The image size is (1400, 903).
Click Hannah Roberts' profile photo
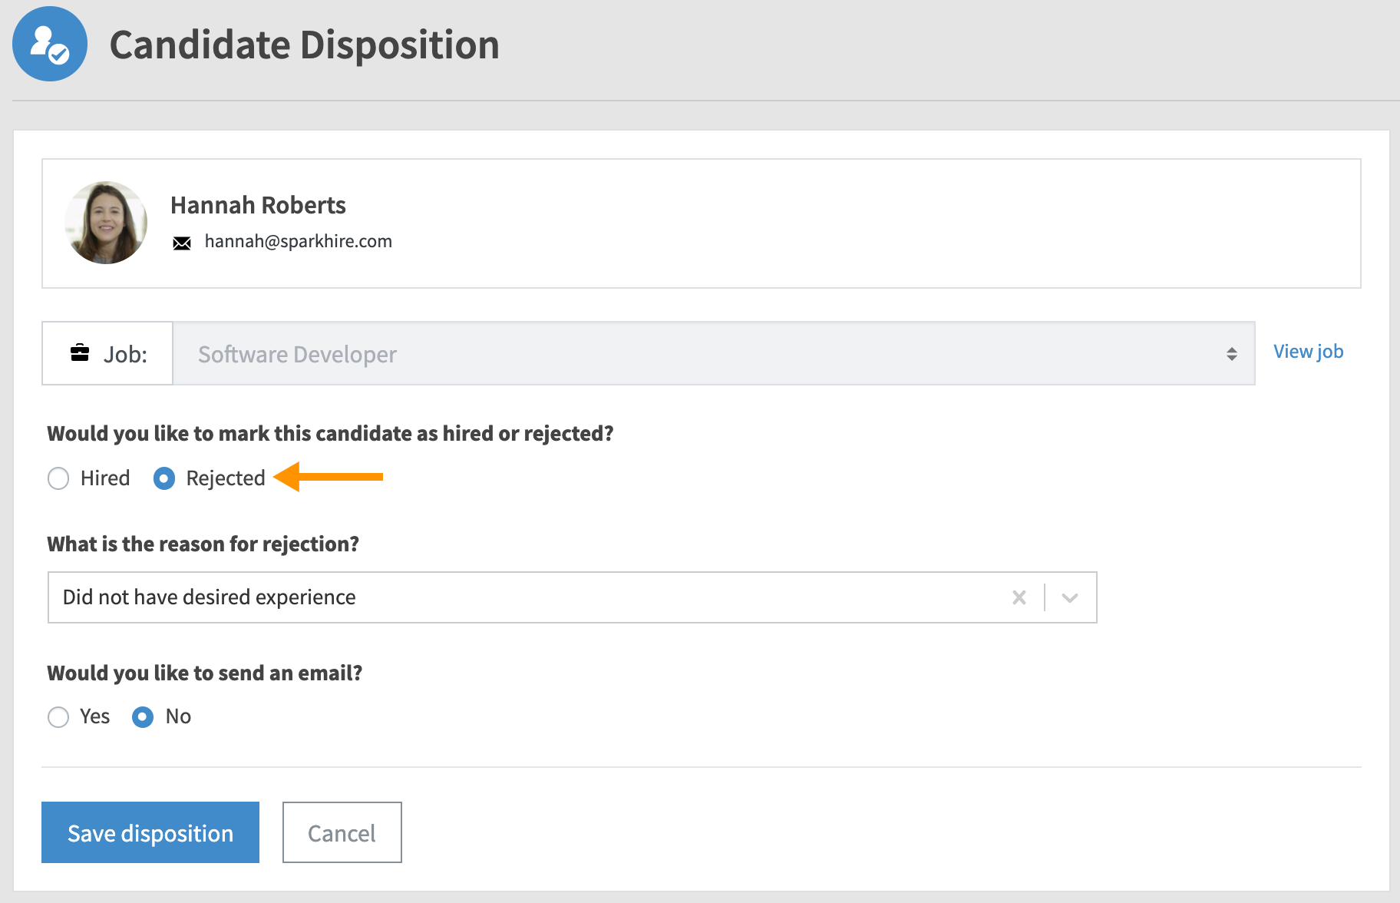coord(106,223)
